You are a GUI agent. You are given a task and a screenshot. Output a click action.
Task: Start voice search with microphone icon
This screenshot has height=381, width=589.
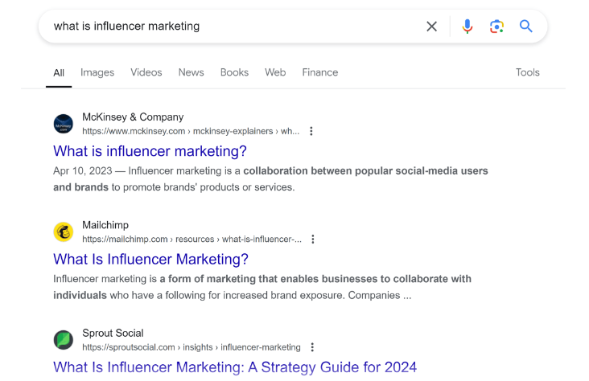(x=467, y=27)
